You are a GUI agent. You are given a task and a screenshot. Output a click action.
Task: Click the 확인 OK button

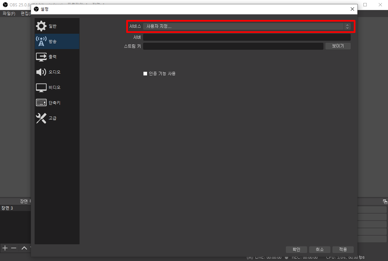point(296,249)
